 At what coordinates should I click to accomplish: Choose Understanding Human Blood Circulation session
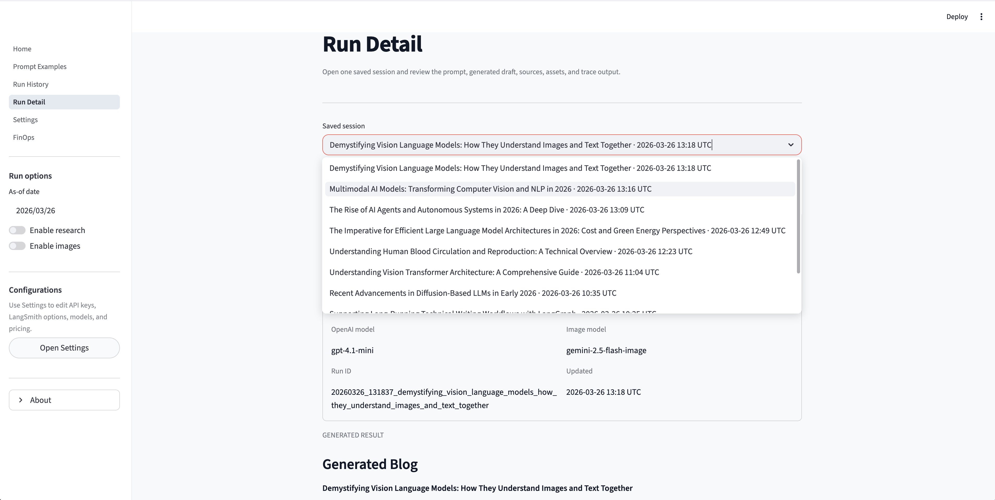coord(510,251)
